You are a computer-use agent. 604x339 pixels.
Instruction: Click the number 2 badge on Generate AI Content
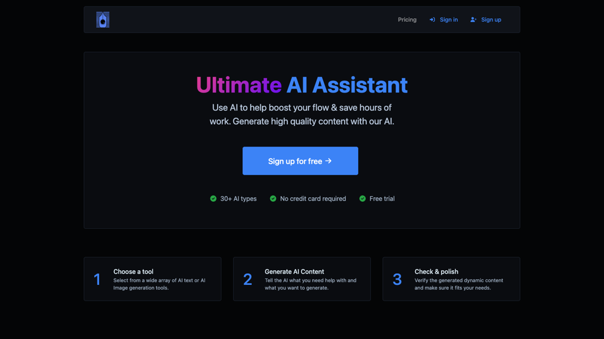(x=247, y=279)
